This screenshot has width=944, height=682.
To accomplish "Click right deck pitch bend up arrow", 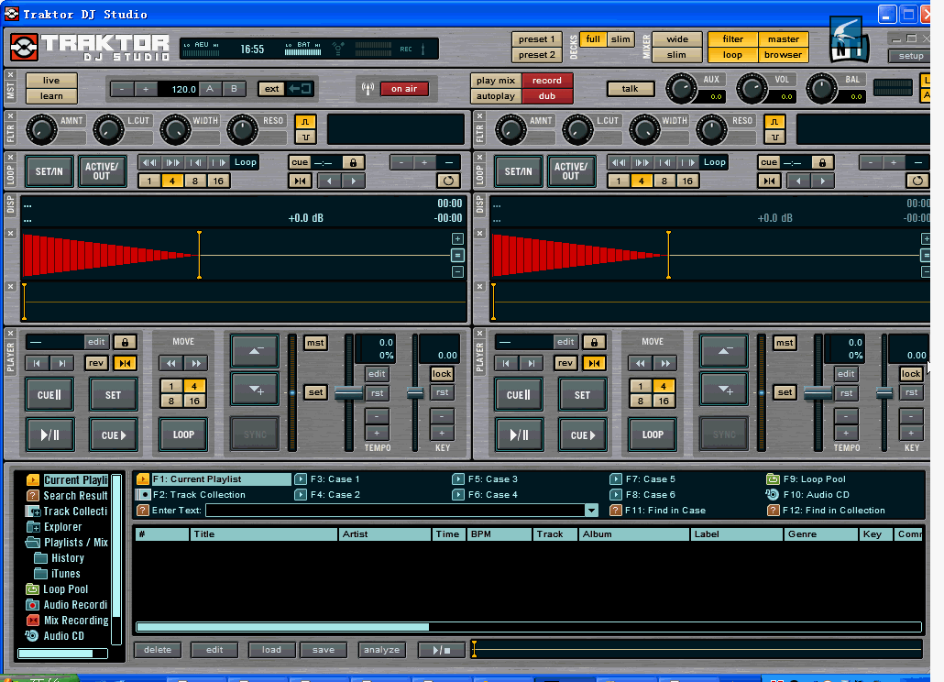I will point(724,351).
